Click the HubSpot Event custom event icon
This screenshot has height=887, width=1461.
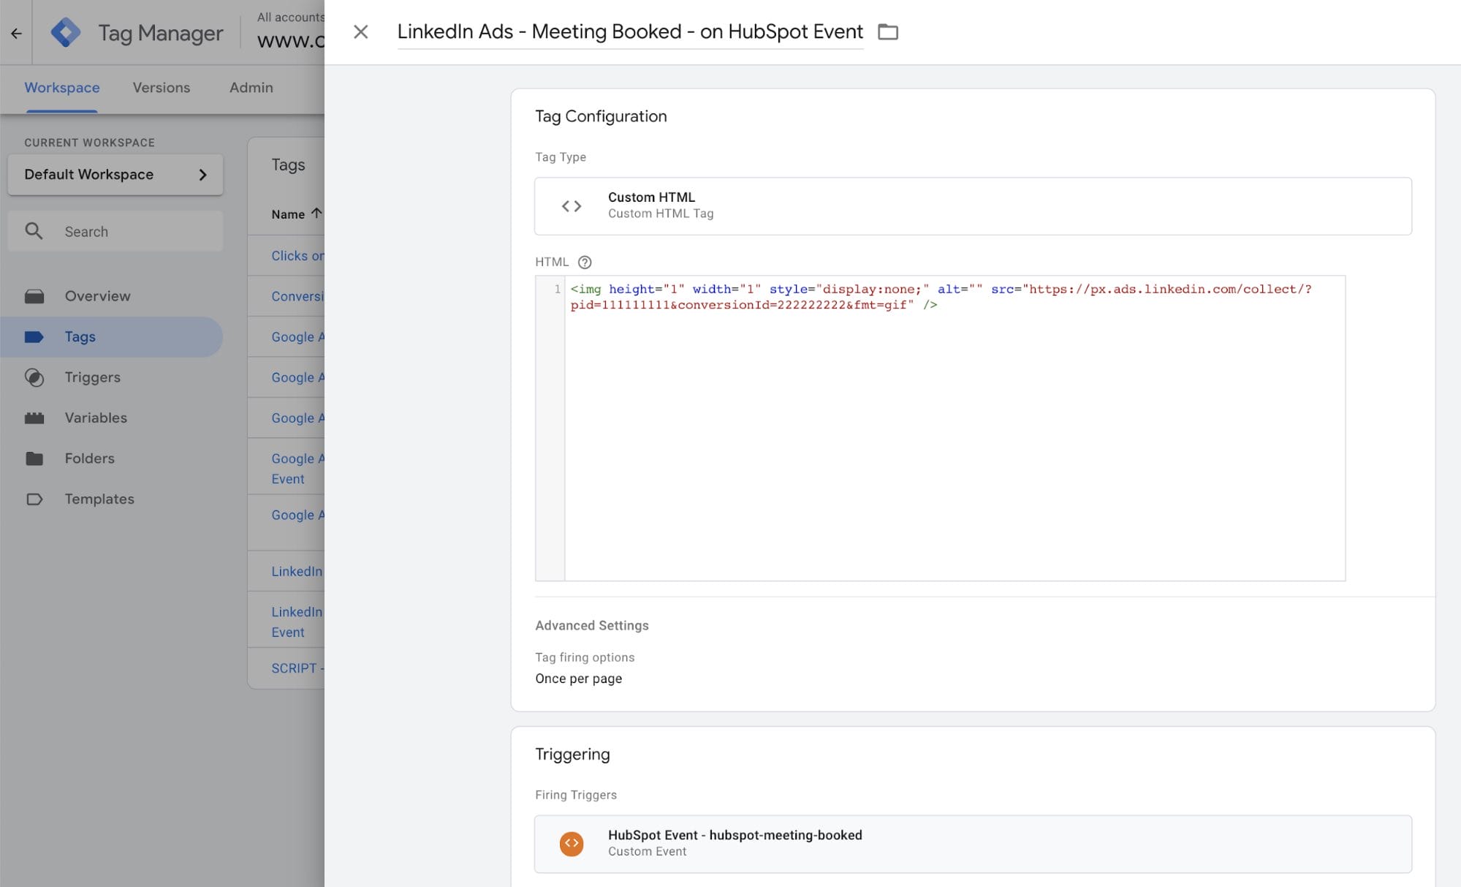[571, 843]
